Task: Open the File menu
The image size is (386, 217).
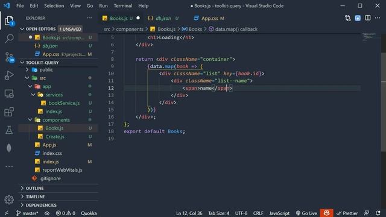Action: (x=20, y=5)
